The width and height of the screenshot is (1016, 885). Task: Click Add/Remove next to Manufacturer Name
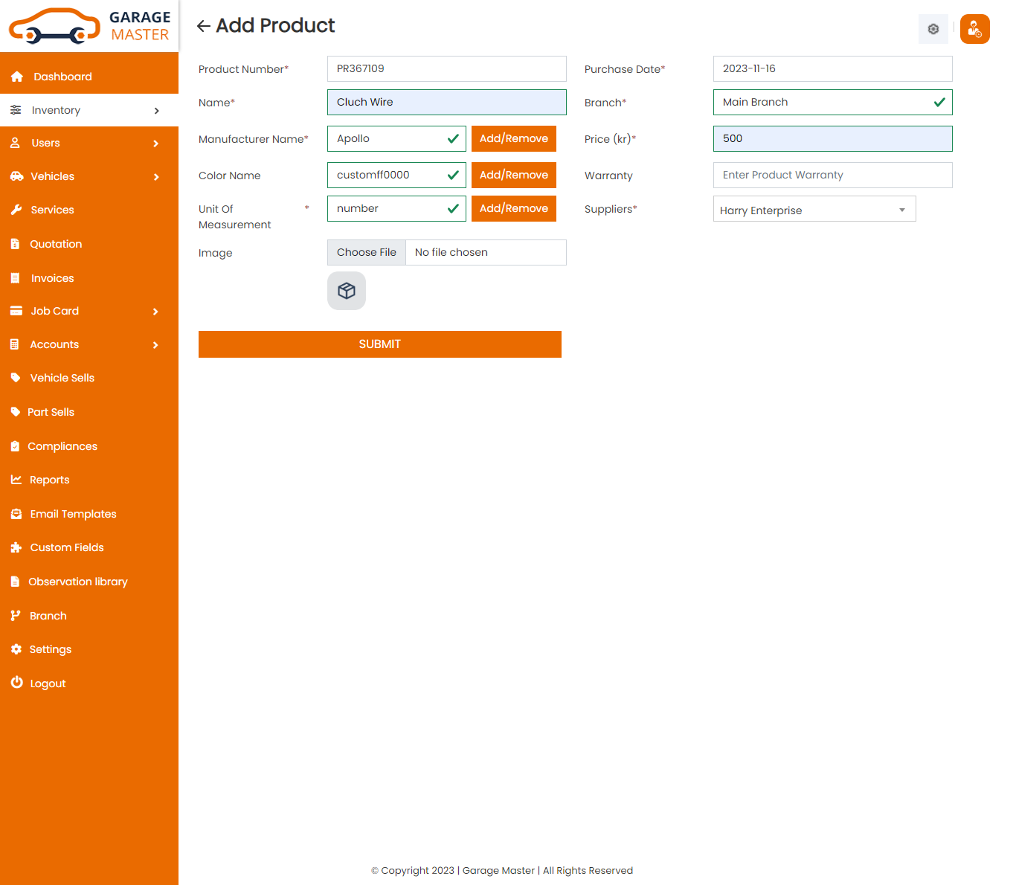pos(513,139)
